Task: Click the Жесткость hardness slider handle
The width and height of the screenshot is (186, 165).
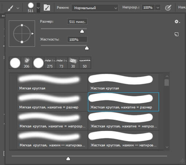Action: 87,48
